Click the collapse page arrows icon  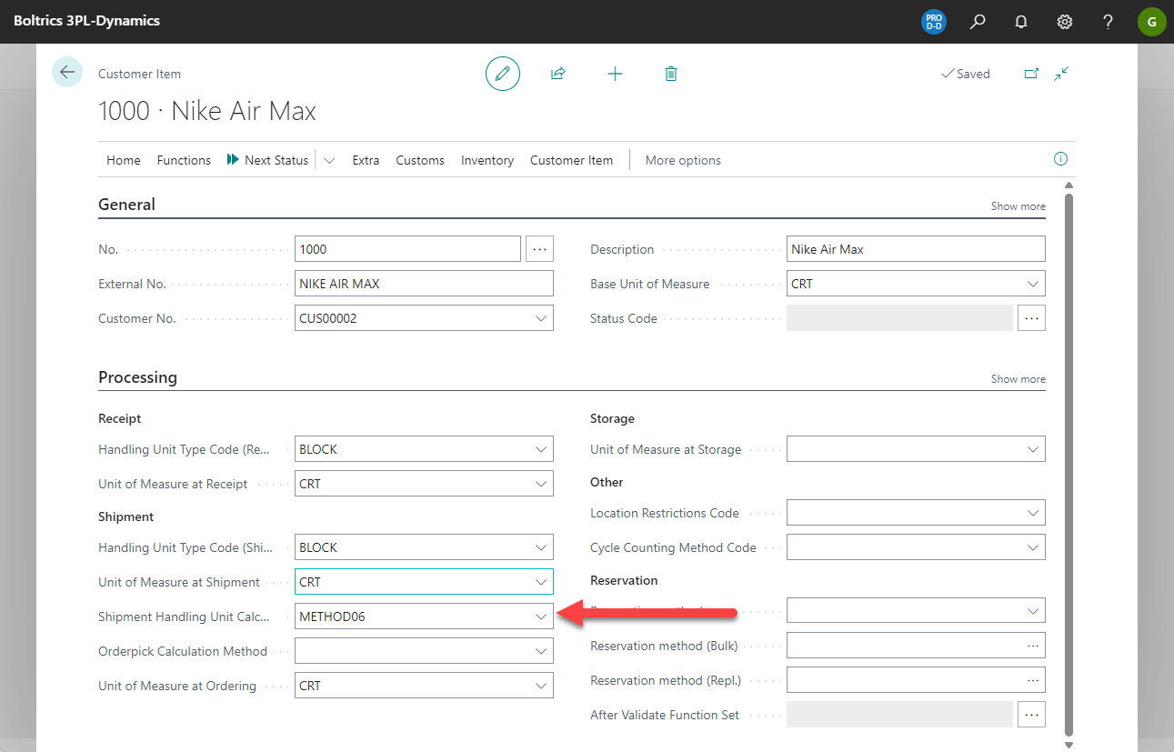point(1061,74)
